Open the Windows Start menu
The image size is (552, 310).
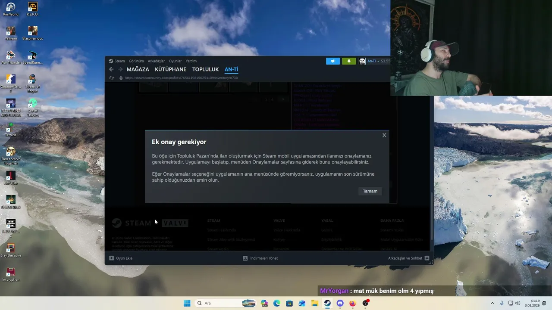coord(187,303)
